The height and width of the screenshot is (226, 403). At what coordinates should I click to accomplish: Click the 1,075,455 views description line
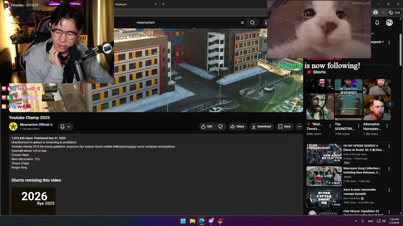click(38, 138)
